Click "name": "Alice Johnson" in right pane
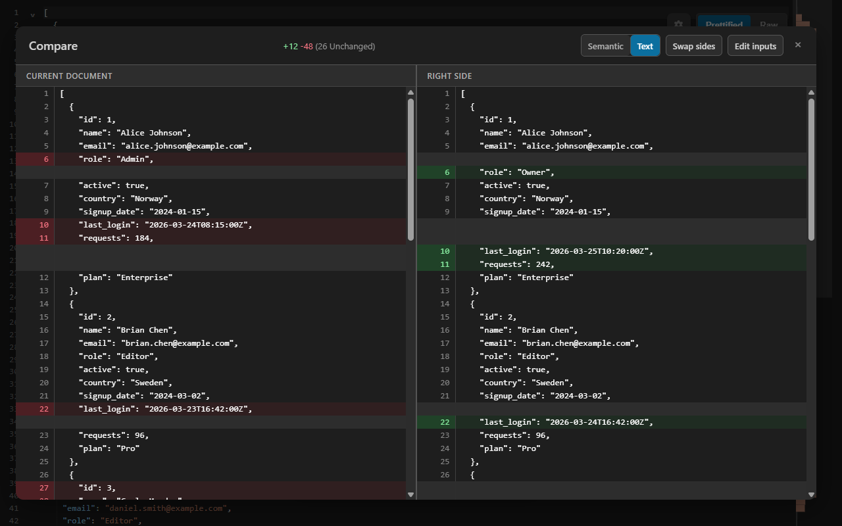The image size is (842, 526). pos(536,133)
